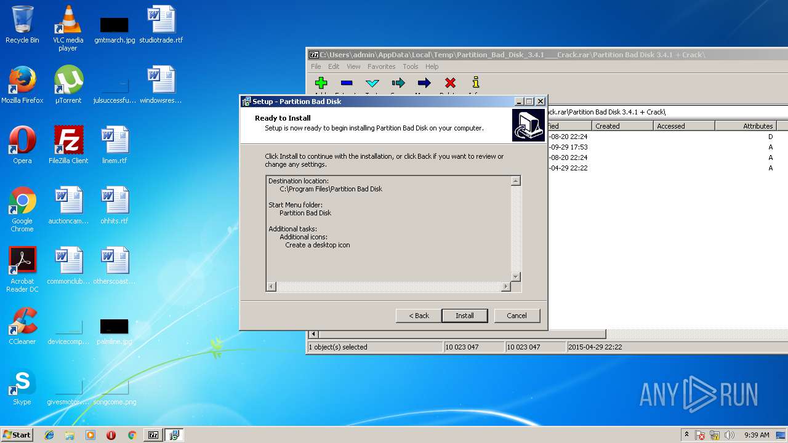Viewport: 788px width, 443px height.
Task: Click summary box vertical scrollbar down arrow
Action: tap(516, 277)
